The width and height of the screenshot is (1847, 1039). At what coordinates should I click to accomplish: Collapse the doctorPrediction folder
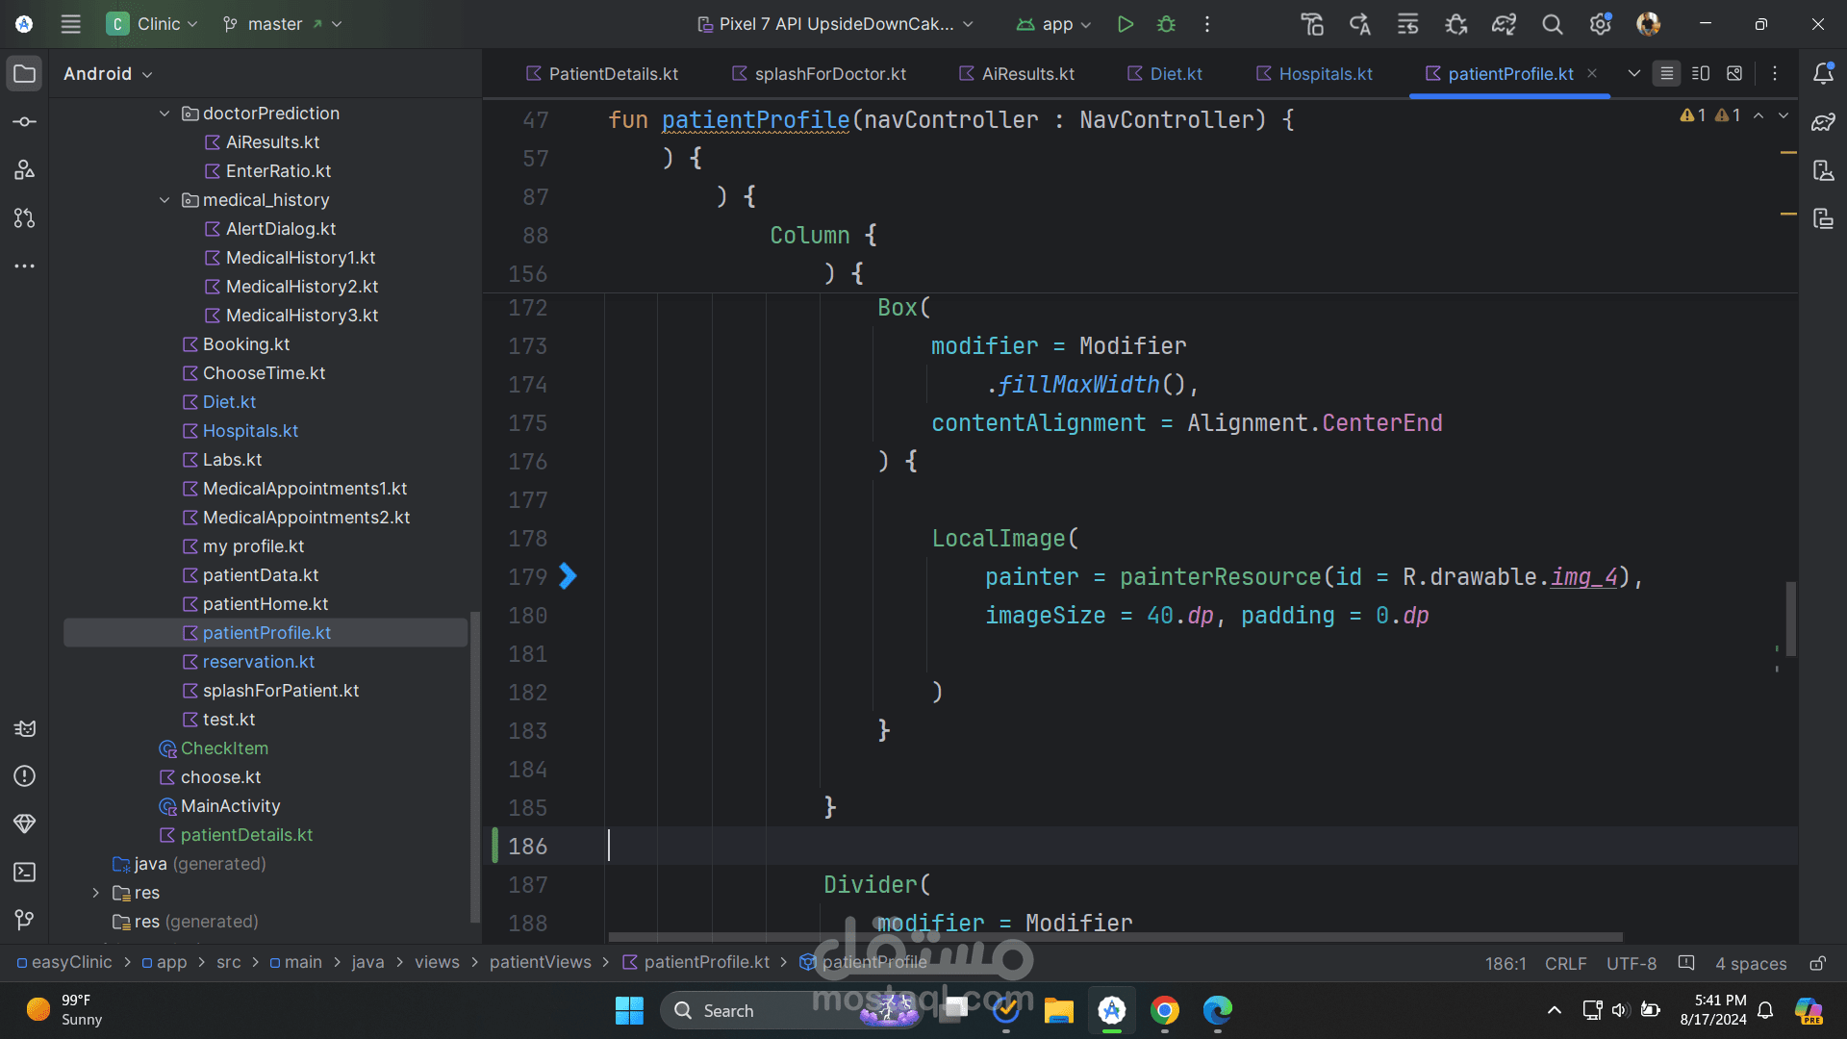pyautogui.click(x=164, y=114)
